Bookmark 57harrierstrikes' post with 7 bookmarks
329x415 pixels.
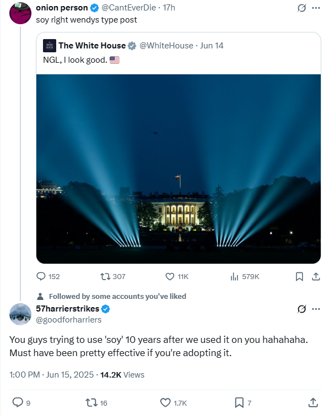[x=243, y=403]
